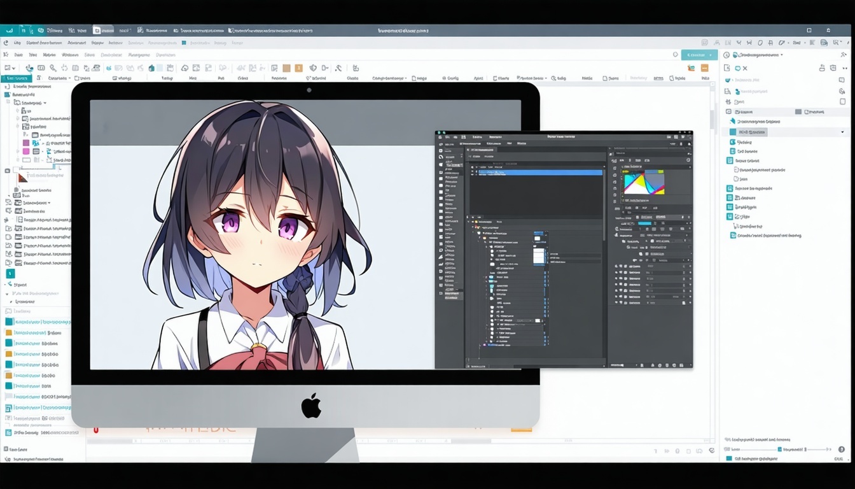Enable the gray square checkbox beside the right panel label
The width and height of the screenshot is (855, 489).
coord(798,111)
